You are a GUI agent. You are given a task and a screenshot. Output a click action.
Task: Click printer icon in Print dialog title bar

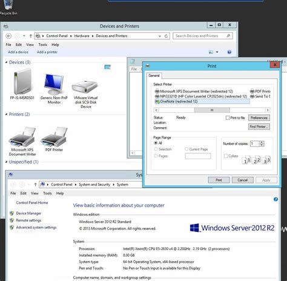point(148,65)
